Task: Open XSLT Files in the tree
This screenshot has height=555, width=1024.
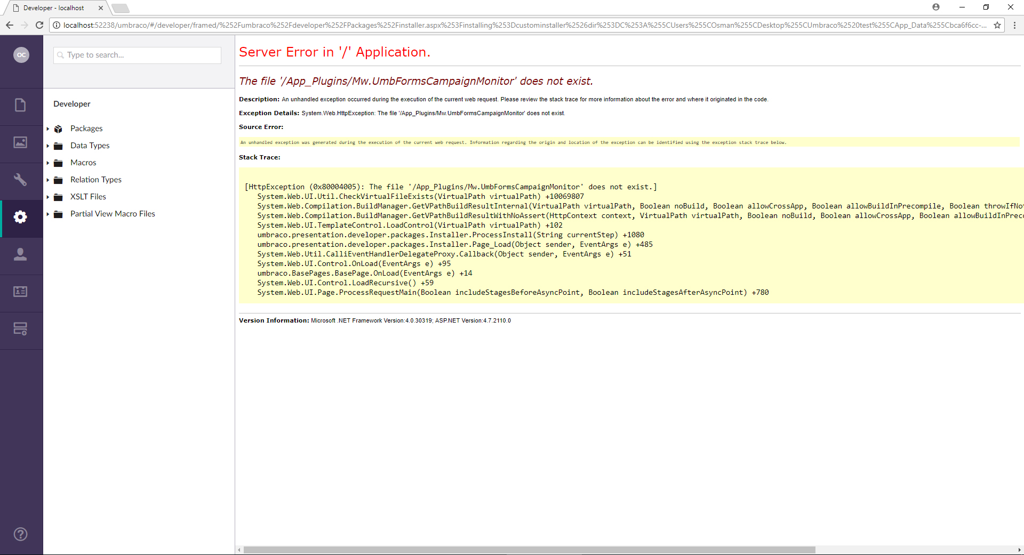Action: pyautogui.click(x=88, y=197)
